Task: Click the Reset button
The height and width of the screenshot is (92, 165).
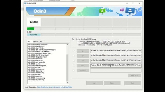Action: (112, 83)
